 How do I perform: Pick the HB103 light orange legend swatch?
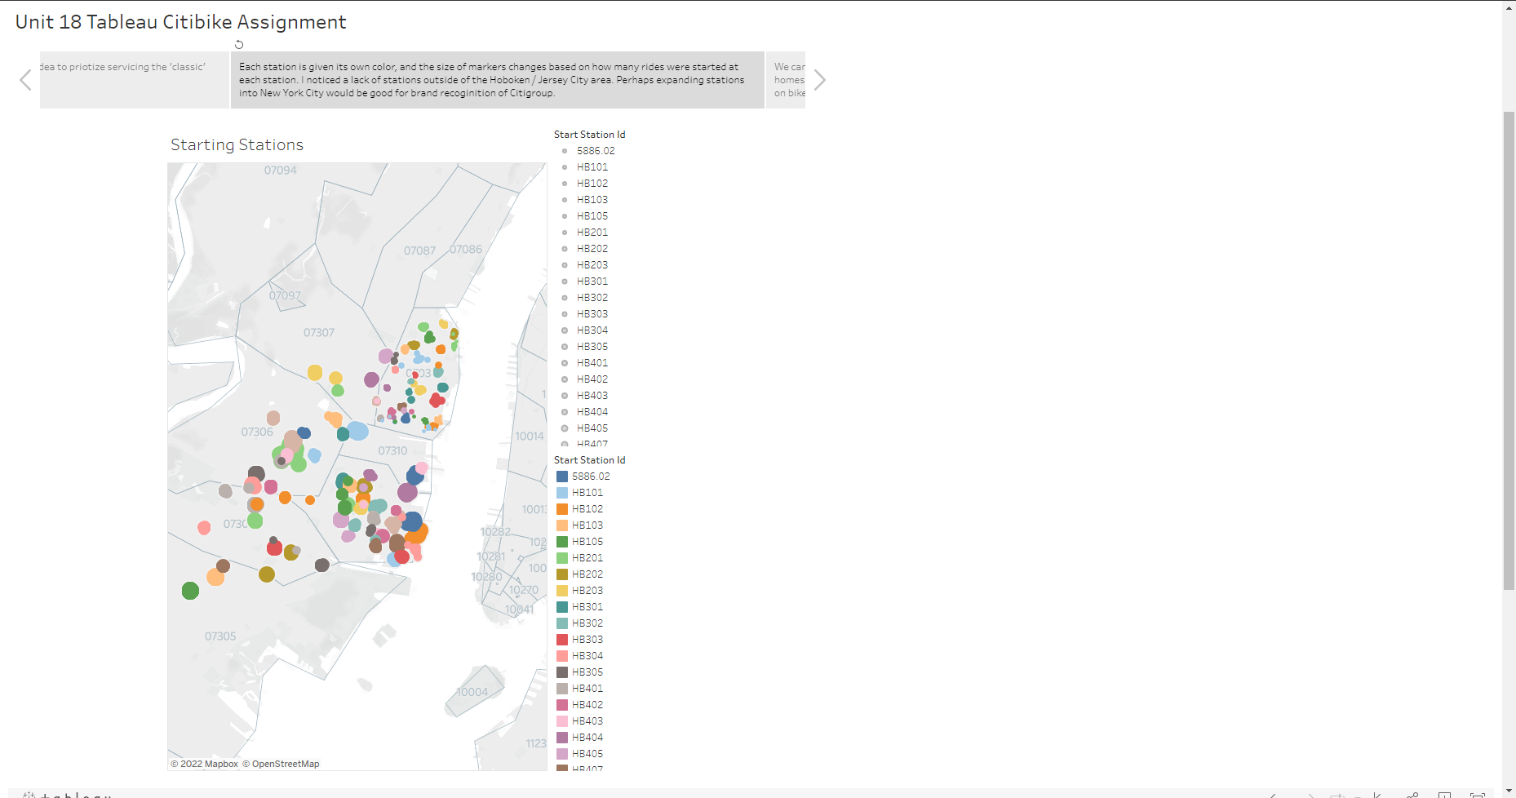[562, 525]
